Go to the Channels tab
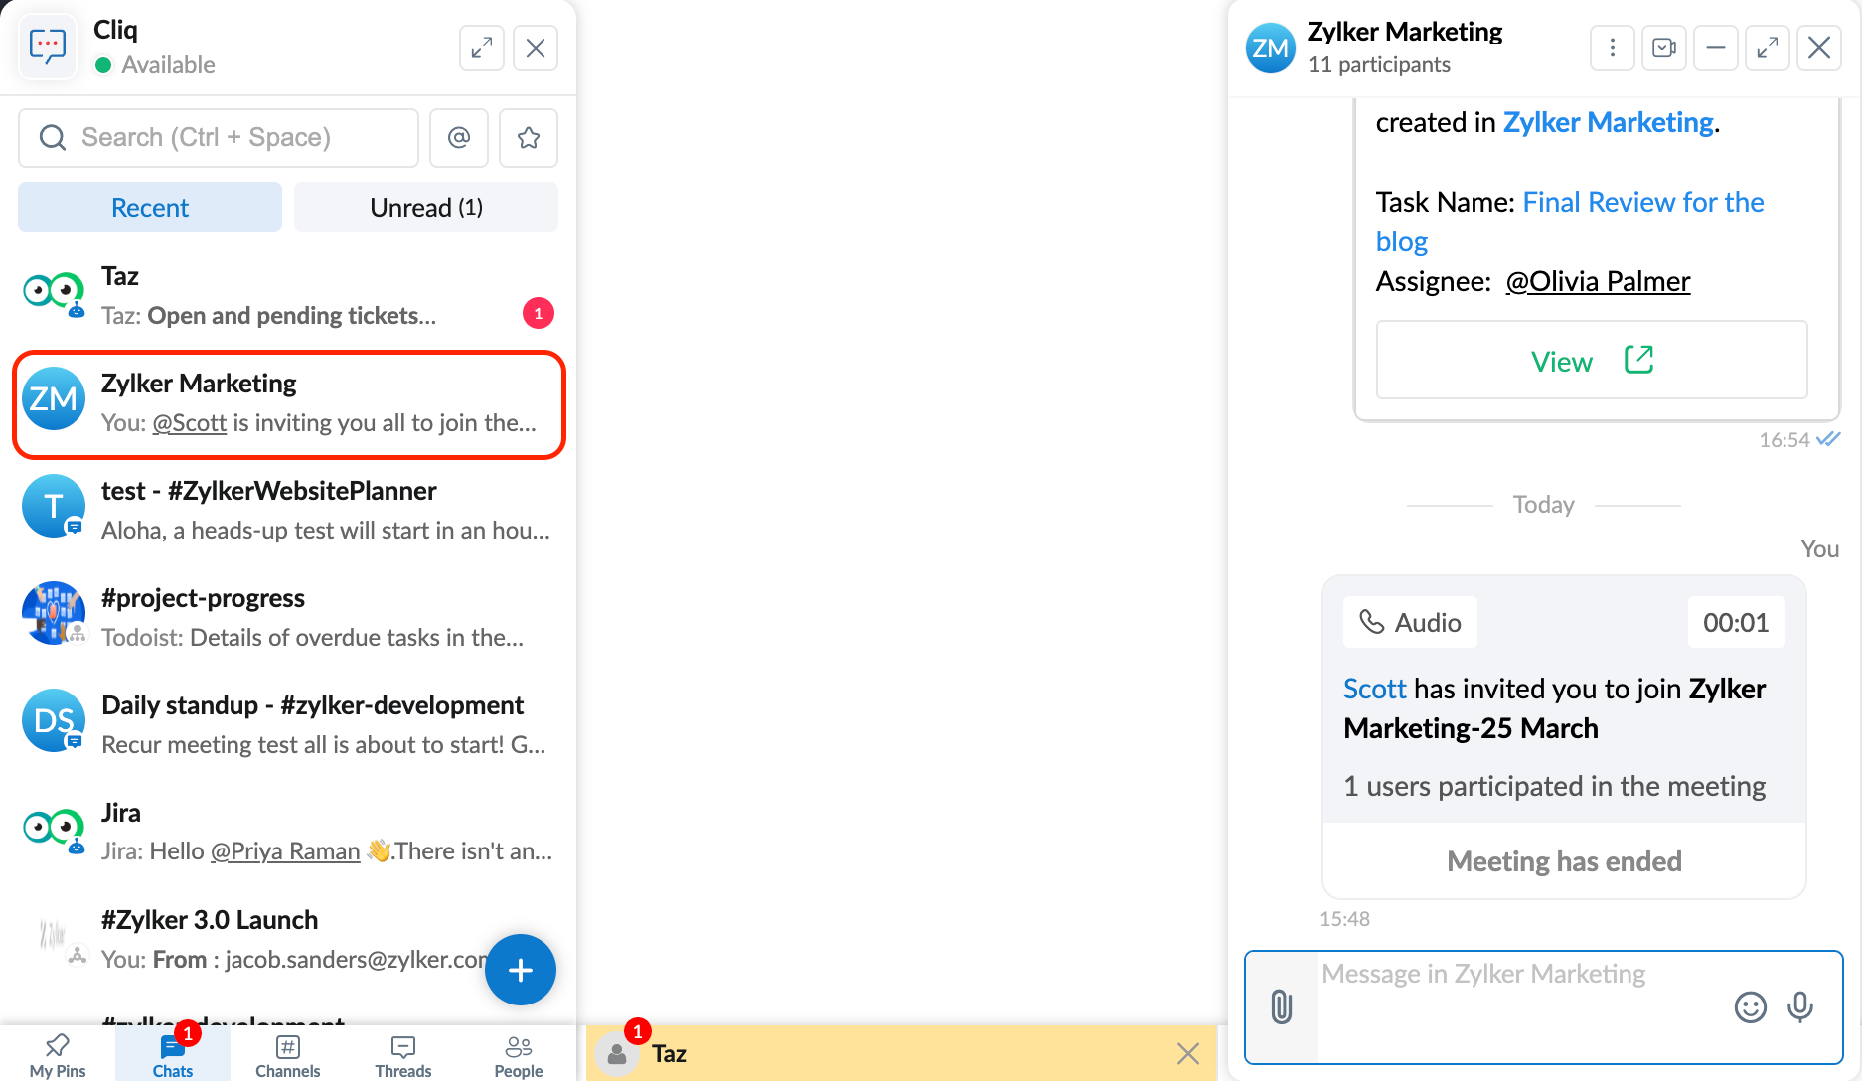The width and height of the screenshot is (1862, 1081). (x=288, y=1055)
